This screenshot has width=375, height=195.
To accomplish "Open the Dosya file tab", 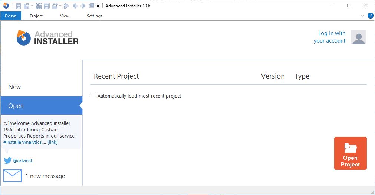I will (10, 16).
